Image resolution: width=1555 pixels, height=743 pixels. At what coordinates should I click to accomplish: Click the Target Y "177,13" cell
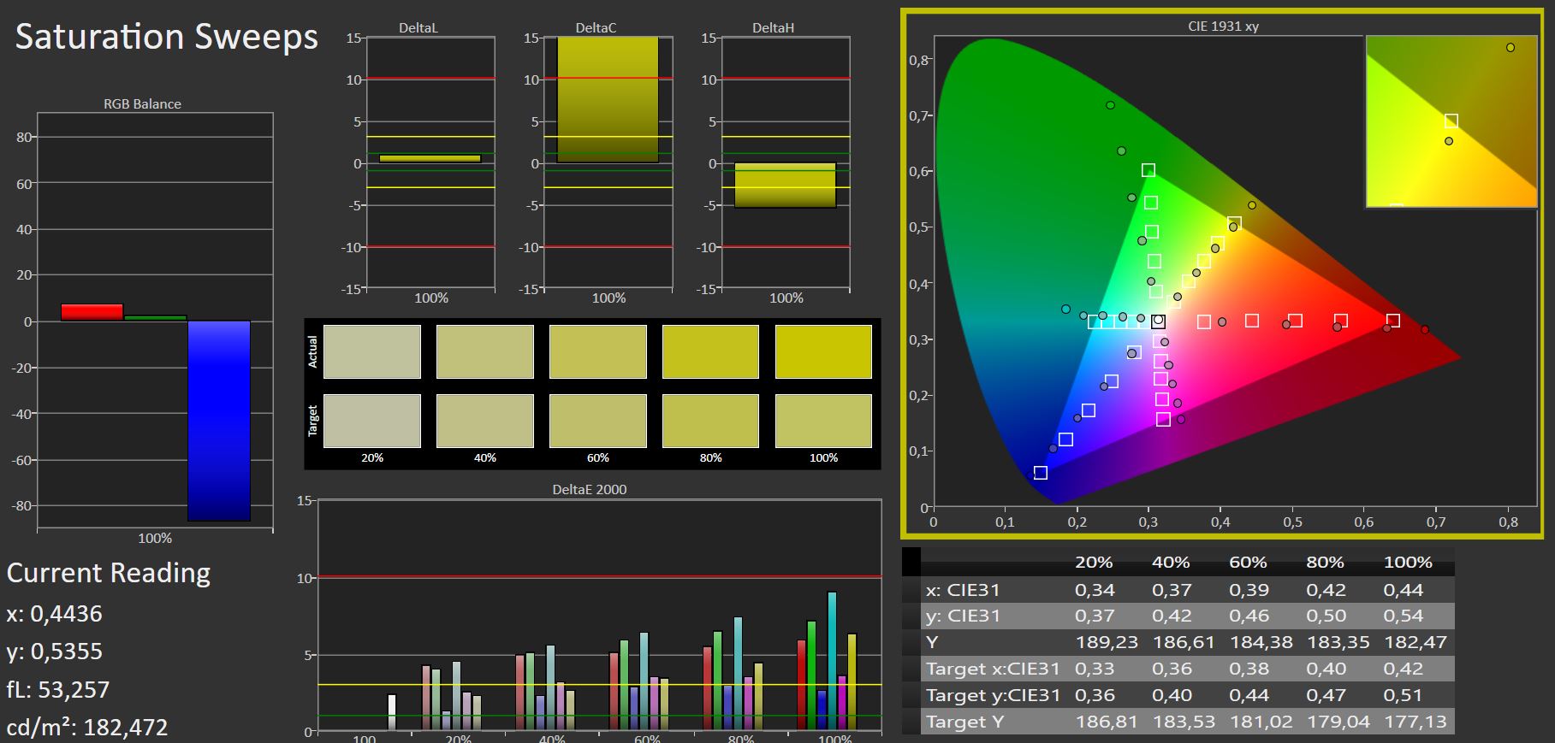coord(1415,722)
